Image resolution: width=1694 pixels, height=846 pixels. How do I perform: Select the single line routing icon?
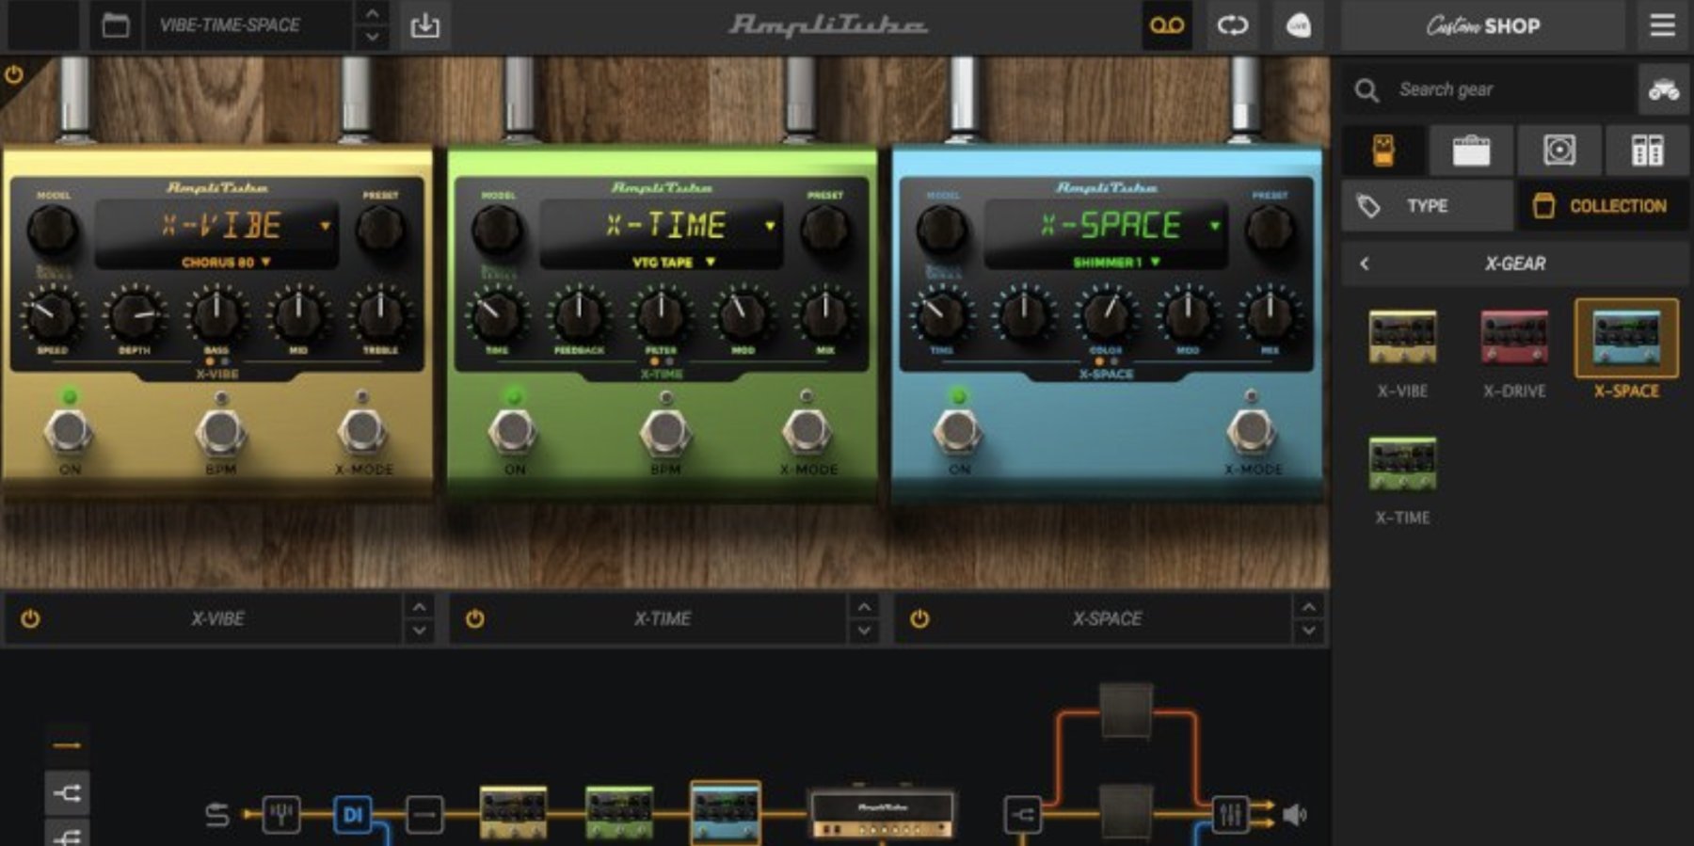click(67, 746)
